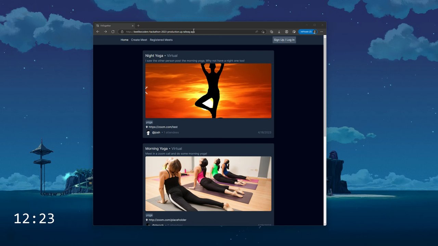The image size is (438, 246).
Task: Click the '1 attendees' text
Action: pos(171,133)
